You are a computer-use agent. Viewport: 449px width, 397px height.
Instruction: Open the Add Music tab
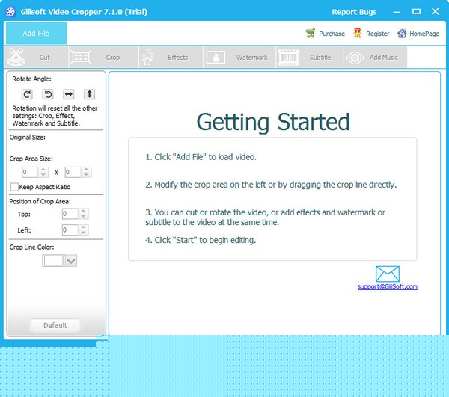point(375,58)
